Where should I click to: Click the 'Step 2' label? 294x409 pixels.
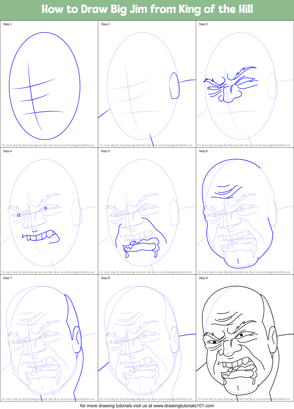105,24
